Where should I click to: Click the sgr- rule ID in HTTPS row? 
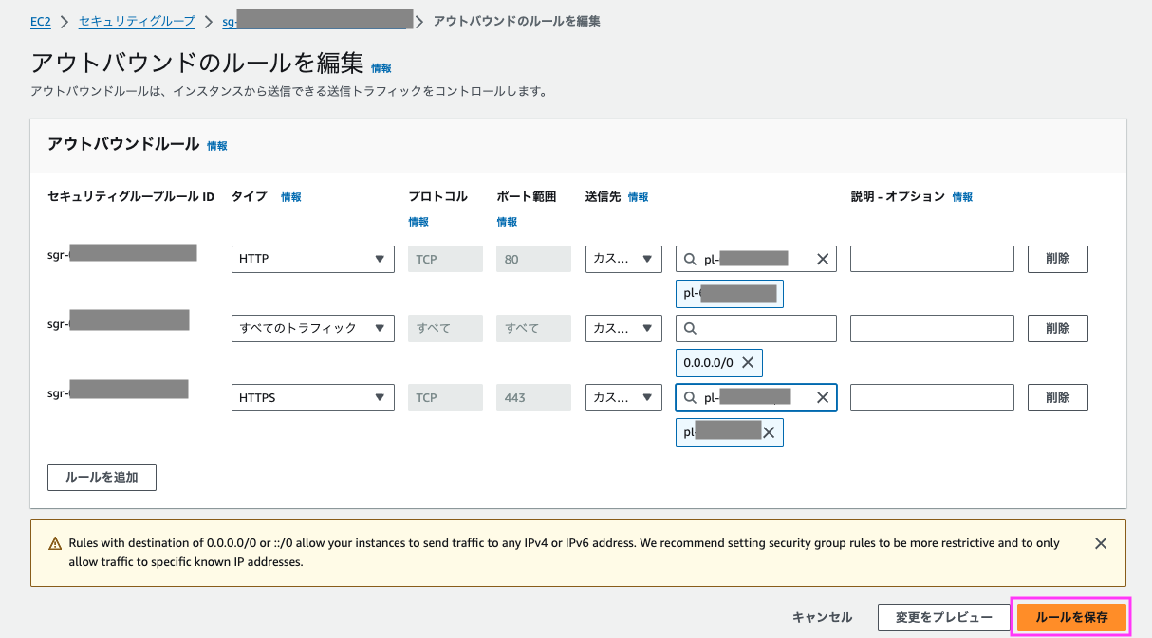pyautogui.click(x=118, y=391)
